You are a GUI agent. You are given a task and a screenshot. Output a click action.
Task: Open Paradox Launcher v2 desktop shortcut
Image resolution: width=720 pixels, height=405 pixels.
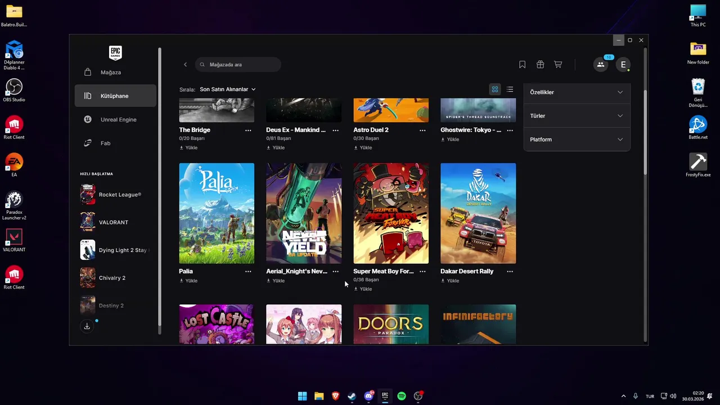click(14, 205)
